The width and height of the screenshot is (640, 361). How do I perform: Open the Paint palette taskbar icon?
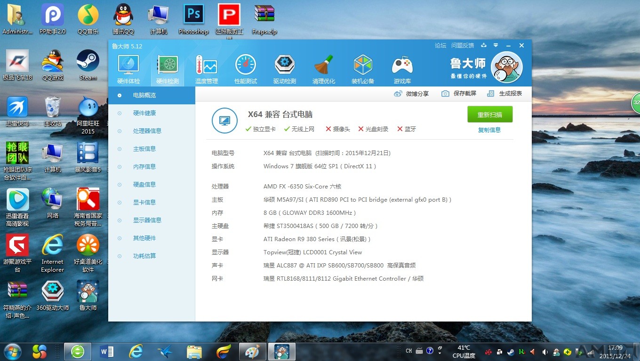(x=253, y=352)
